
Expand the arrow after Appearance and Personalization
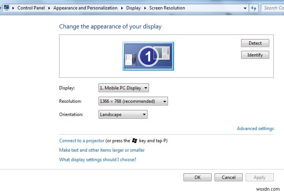(x=122, y=8)
